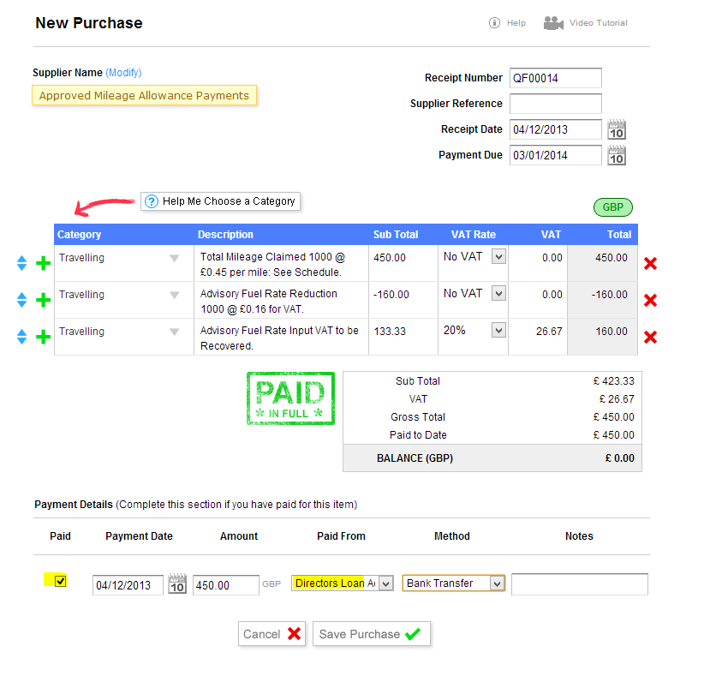The height and width of the screenshot is (682, 704).
Task: Click into the Supplier Reference field
Action: (x=555, y=104)
